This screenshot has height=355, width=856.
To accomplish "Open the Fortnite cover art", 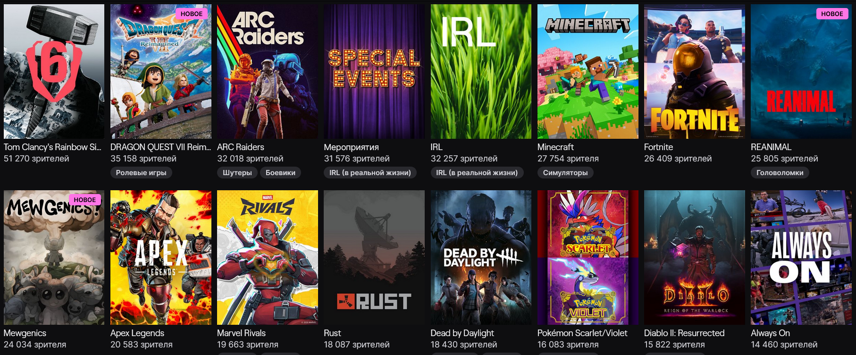I will (695, 71).
